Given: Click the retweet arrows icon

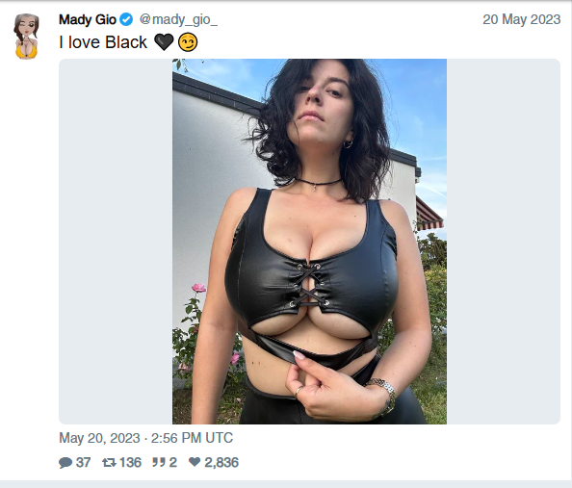Looking at the screenshot, I should pyautogui.click(x=109, y=462).
